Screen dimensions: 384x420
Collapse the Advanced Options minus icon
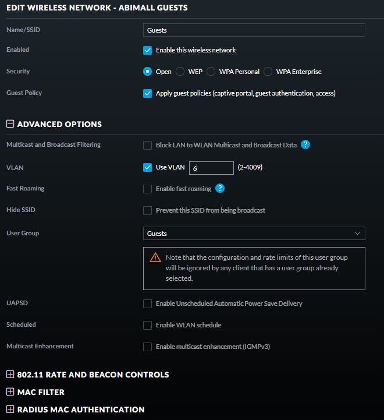(10, 123)
